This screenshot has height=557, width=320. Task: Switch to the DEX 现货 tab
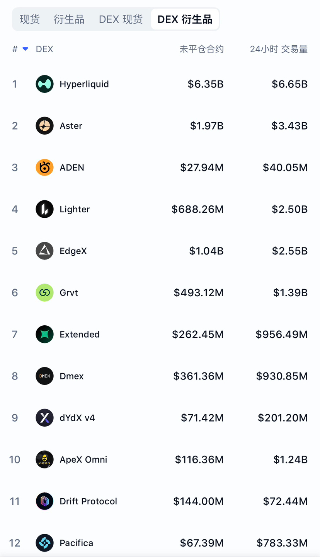[x=121, y=19]
